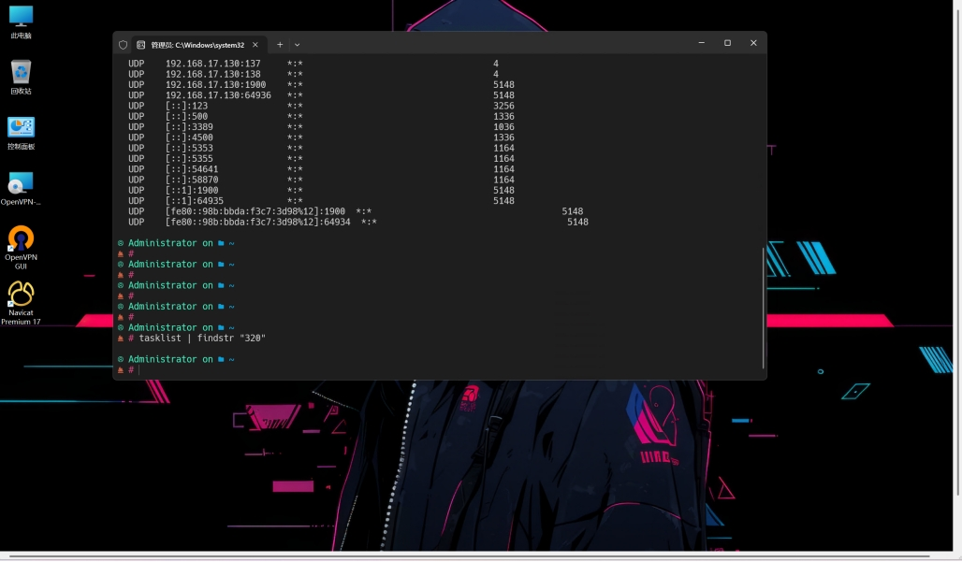
Task: Expand the new tab profile dropdown chevron
Action: click(298, 44)
